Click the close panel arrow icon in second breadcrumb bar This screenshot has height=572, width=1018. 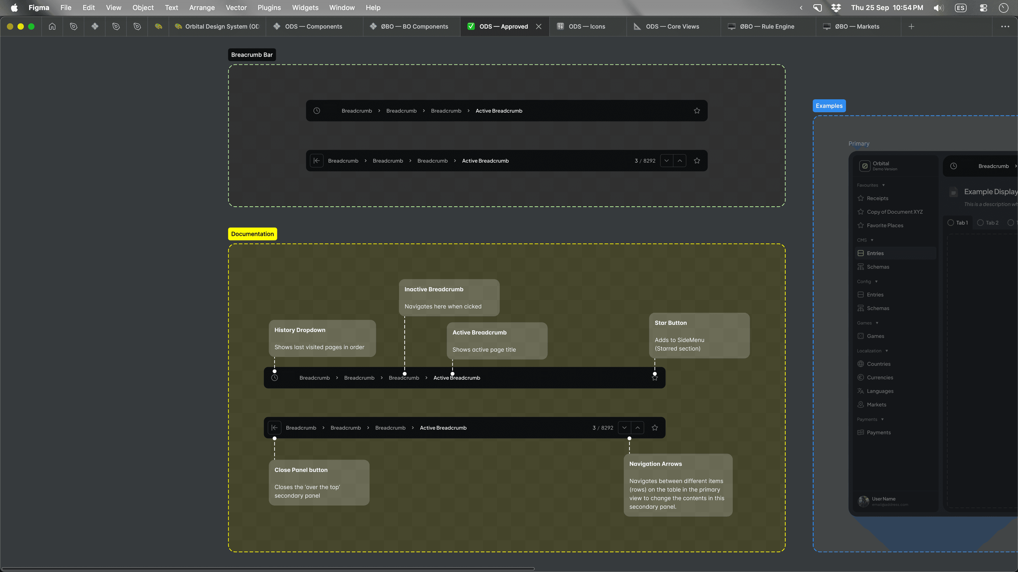tap(317, 161)
